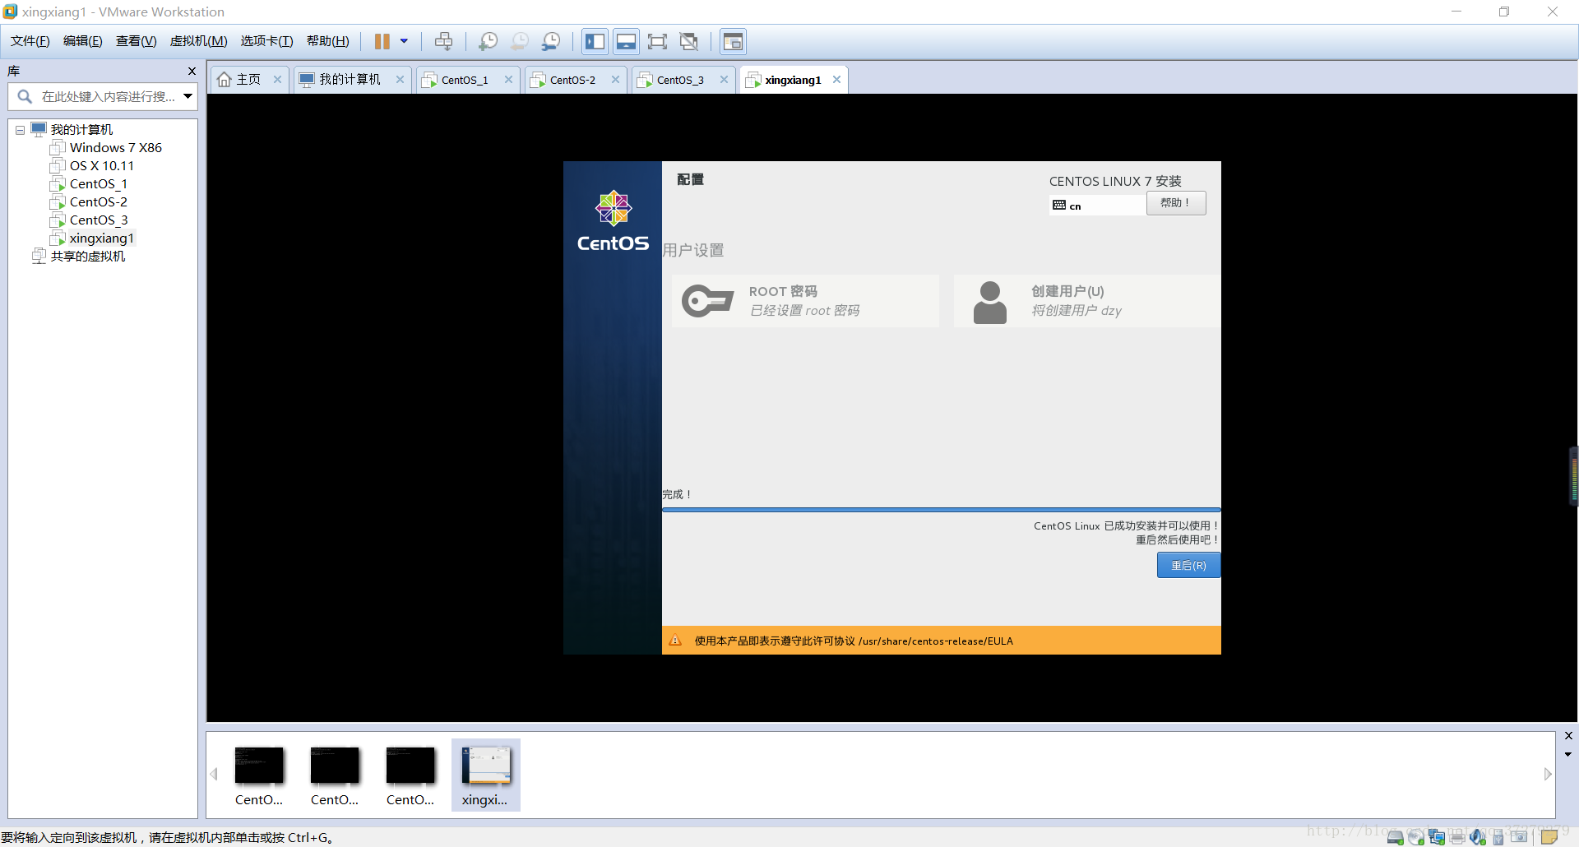Open the 帮助(H) menu
The width and height of the screenshot is (1579, 847).
point(327,41)
